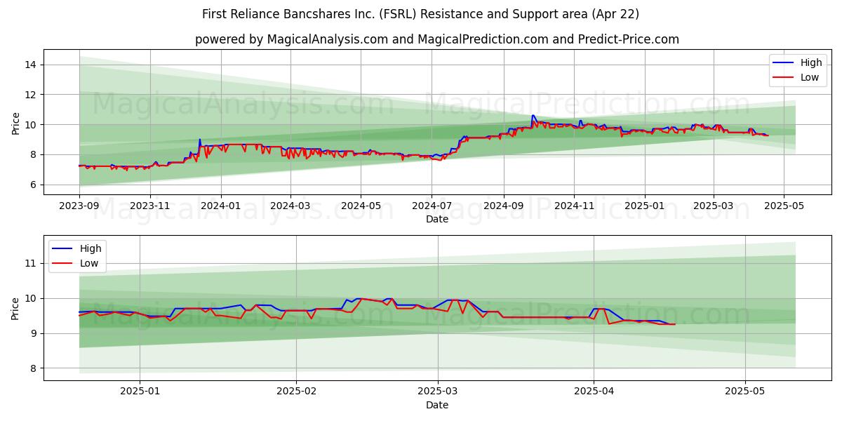
Task: Click the 'Price' y-axis label of top chart
Action: [x=15, y=122]
